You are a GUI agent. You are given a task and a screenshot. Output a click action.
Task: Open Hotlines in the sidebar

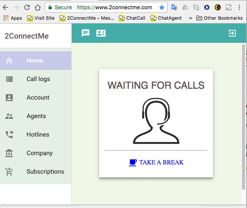(x=35, y=134)
